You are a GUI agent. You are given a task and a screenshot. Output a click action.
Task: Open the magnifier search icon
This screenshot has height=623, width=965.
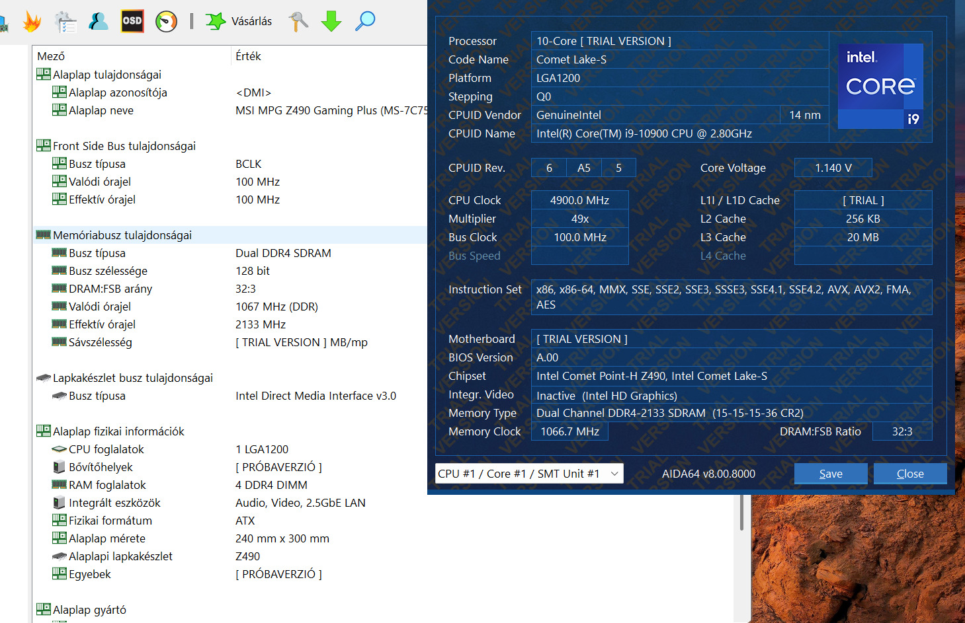[365, 21]
